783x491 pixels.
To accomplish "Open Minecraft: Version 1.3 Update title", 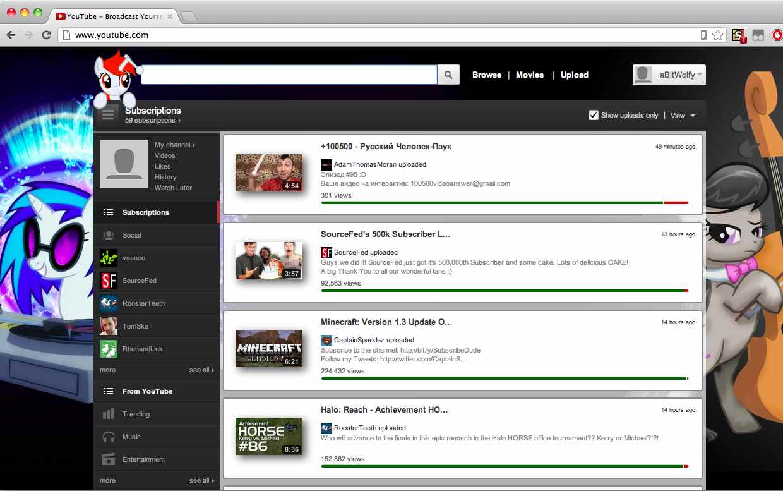I will coord(386,322).
